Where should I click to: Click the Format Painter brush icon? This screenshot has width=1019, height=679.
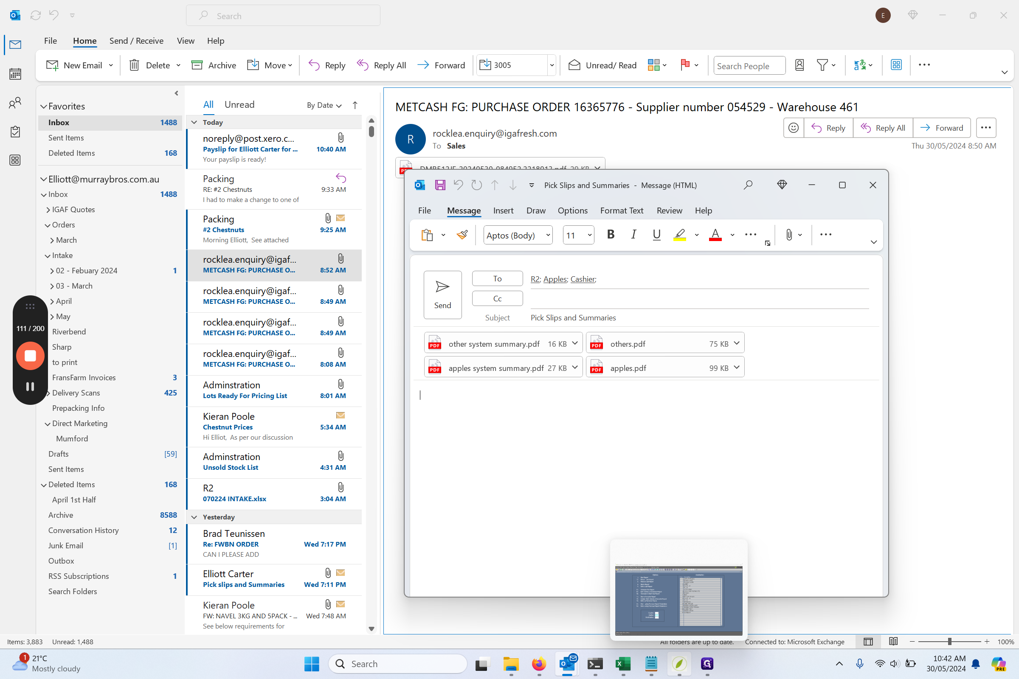click(462, 235)
